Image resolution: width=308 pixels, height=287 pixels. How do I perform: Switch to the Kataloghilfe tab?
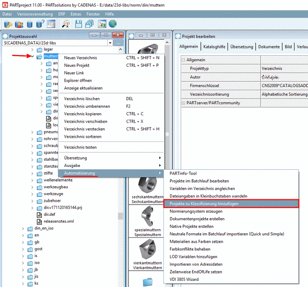[x=214, y=47]
